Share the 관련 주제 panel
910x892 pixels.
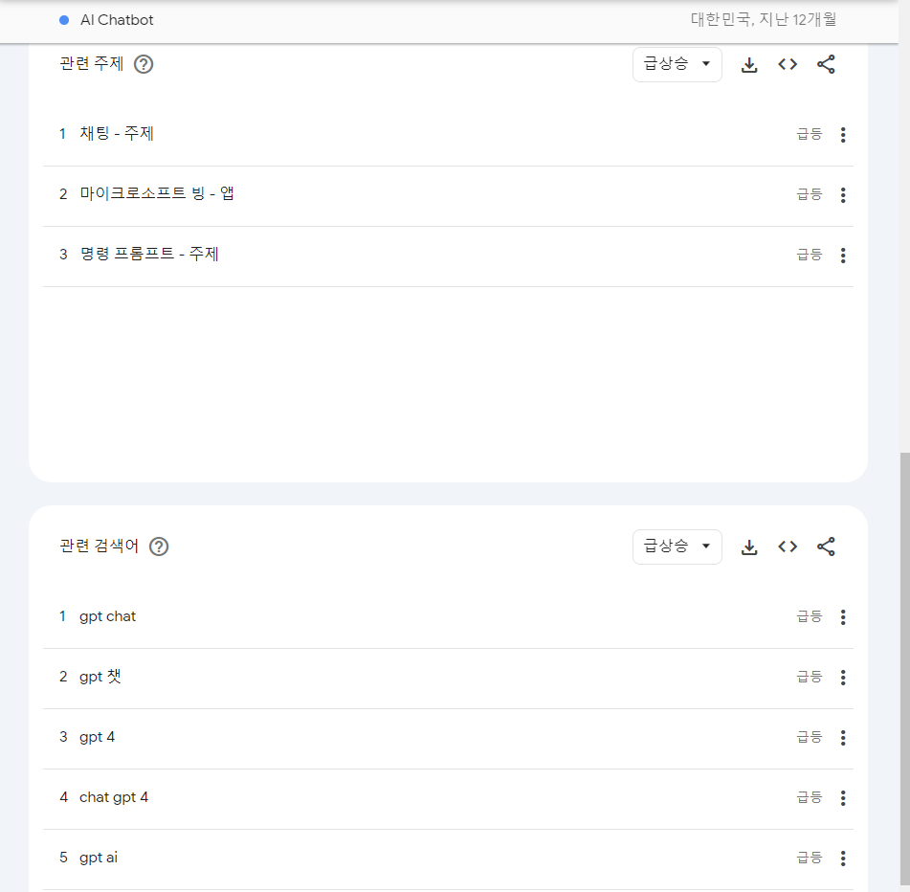(826, 64)
